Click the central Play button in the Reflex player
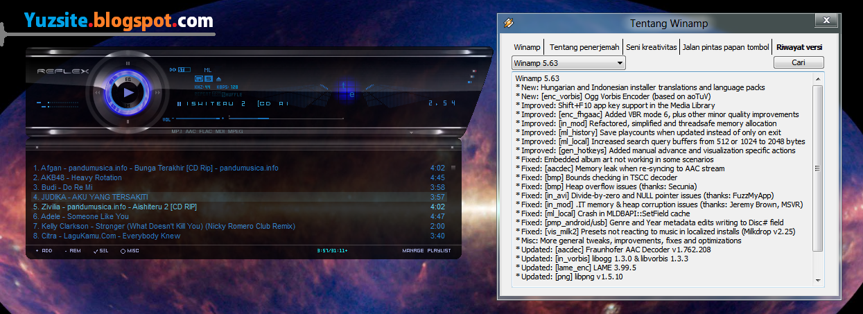Image resolution: width=863 pixels, height=314 pixels. coord(128,93)
